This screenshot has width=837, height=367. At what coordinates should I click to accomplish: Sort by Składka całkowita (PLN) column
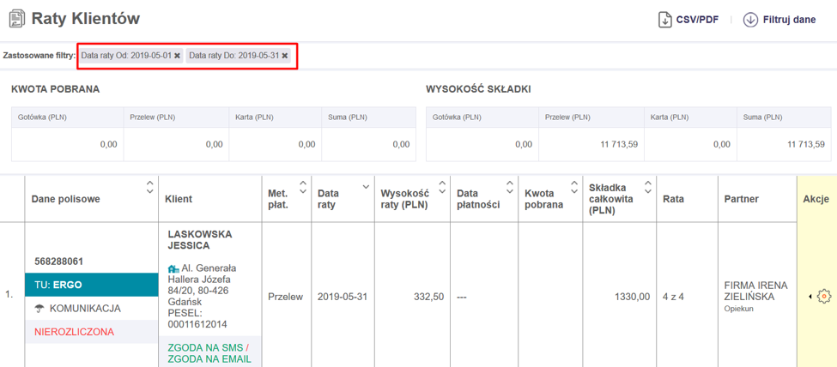pyautogui.click(x=648, y=186)
